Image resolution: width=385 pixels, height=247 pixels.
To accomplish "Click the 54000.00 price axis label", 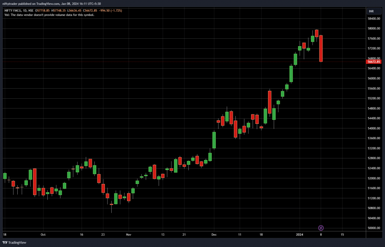I will pos(374,128).
